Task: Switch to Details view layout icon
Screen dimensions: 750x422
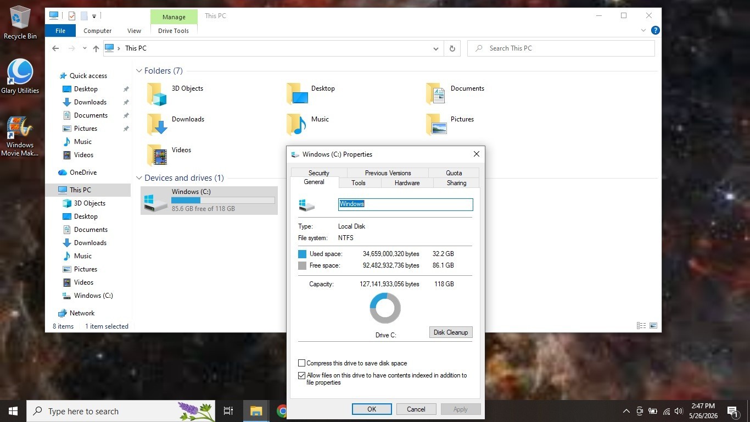Action: (641, 326)
